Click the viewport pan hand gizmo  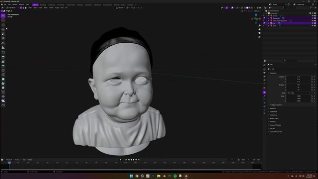pos(259,29)
